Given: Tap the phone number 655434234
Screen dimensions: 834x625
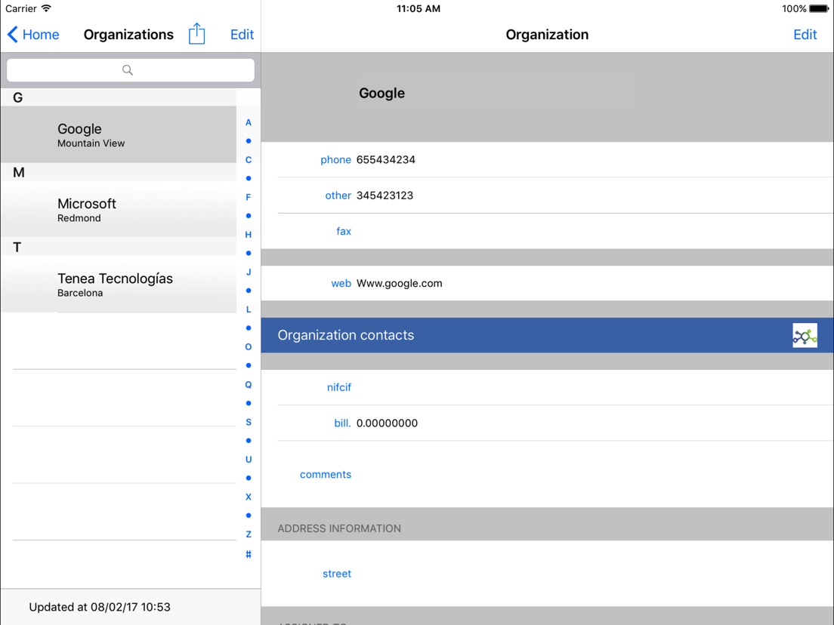Looking at the screenshot, I should [x=385, y=159].
